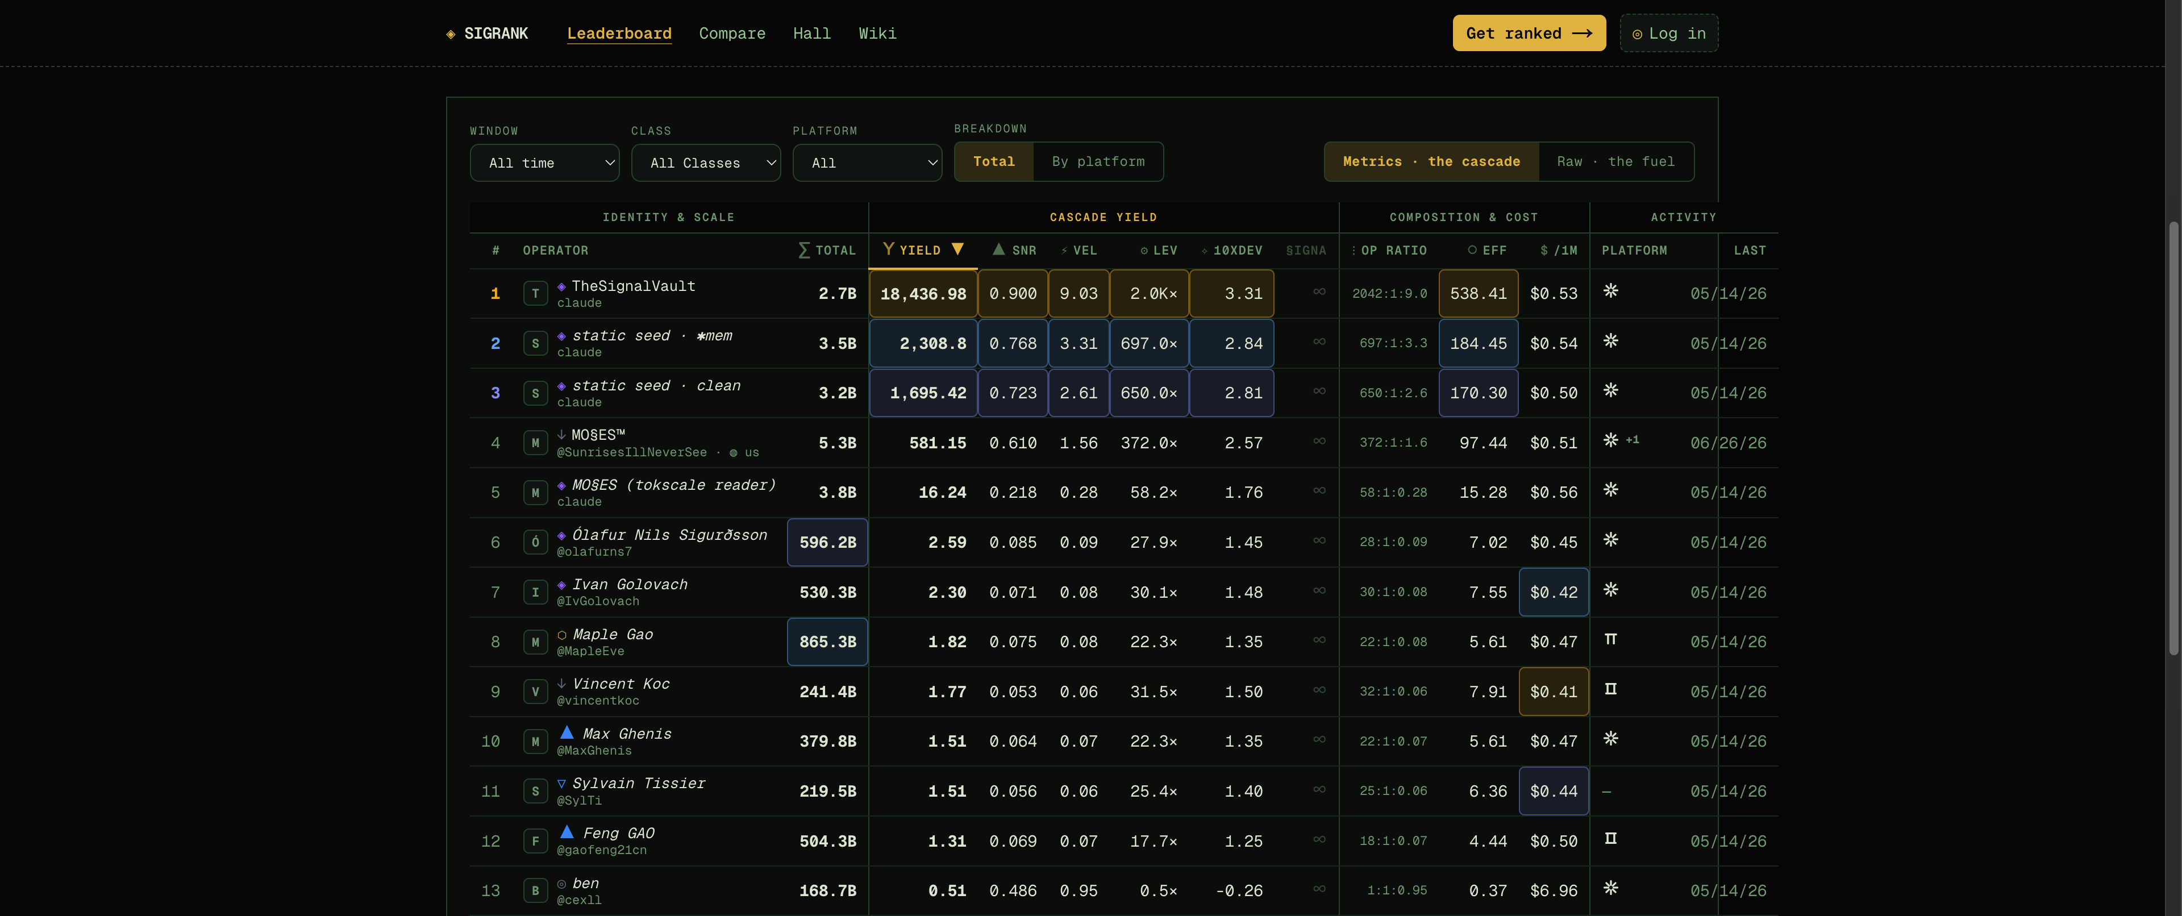Open the Window 'All time' dropdown

tap(545, 163)
